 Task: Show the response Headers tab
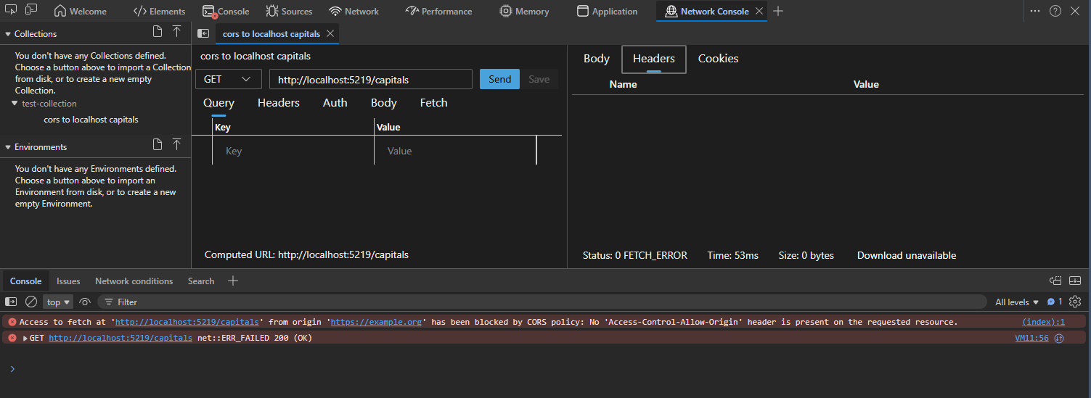(654, 59)
